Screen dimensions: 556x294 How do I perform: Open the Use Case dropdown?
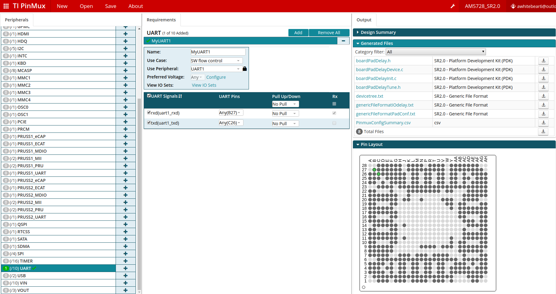[x=217, y=61]
